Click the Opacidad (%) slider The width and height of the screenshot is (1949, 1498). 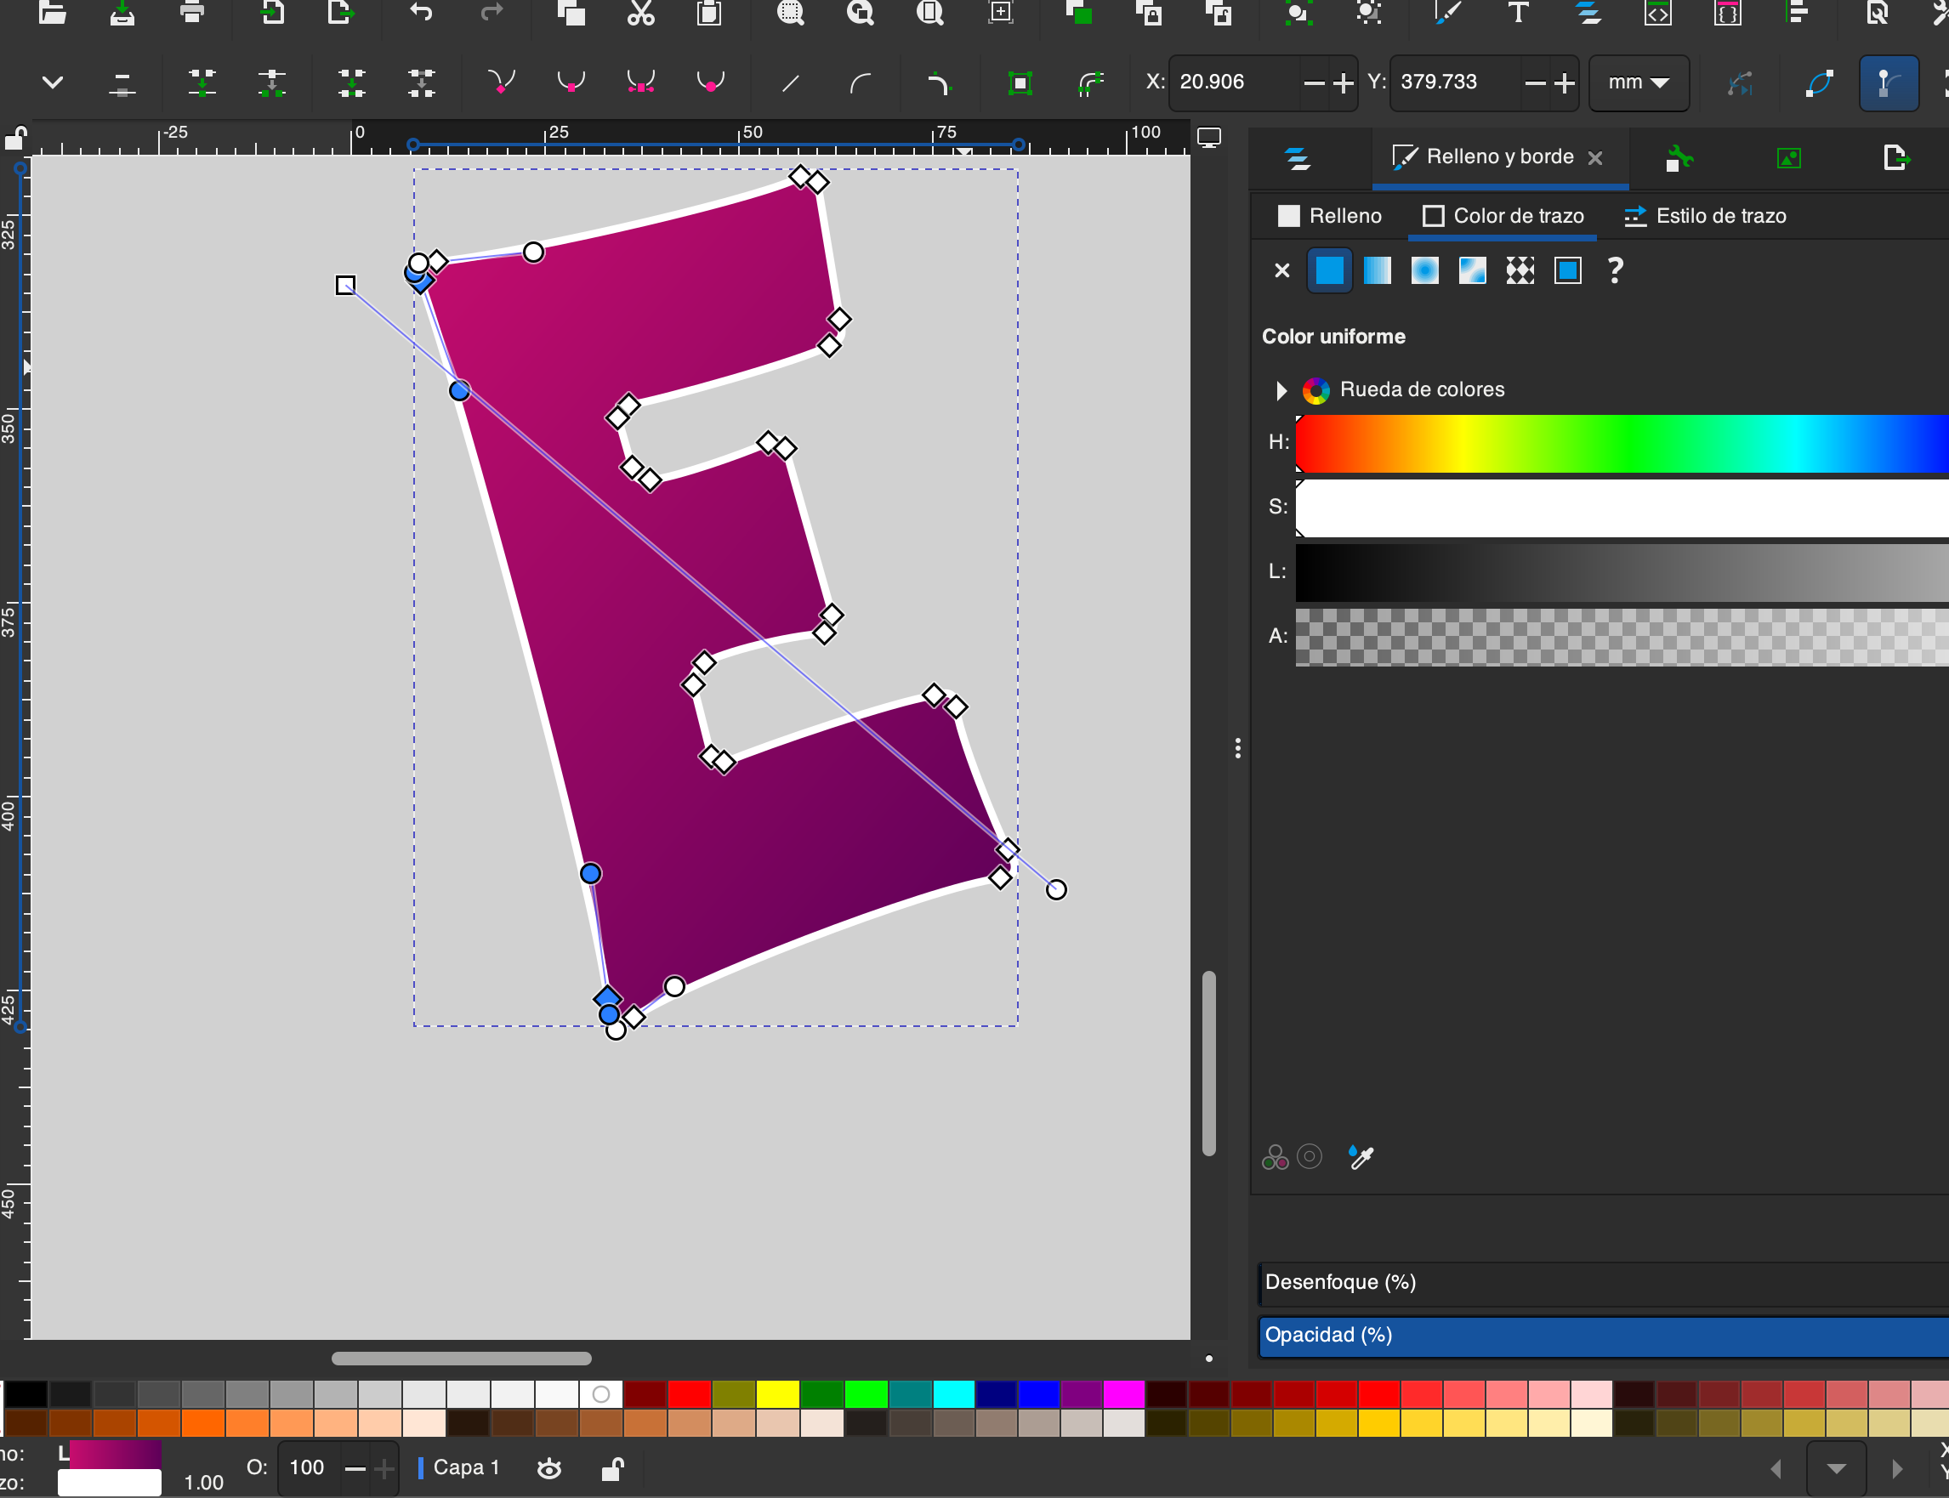click(x=1603, y=1336)
